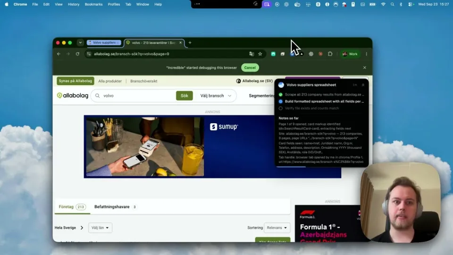453x255 pixels.
Task: Focus the volvo search field
Action: point(136,96)
